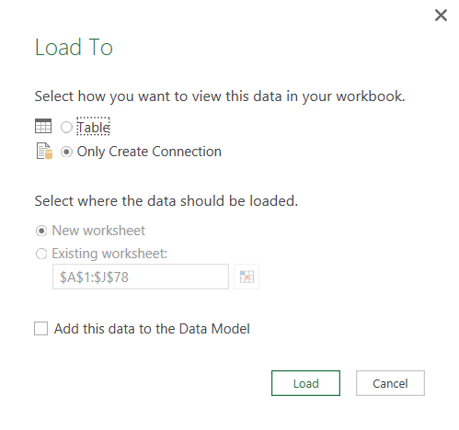The width and height of the screenshot is (459, 430).
Task: Click the 'Load To' dialog title
Action: pyautogui.click(x=74, y=47)
